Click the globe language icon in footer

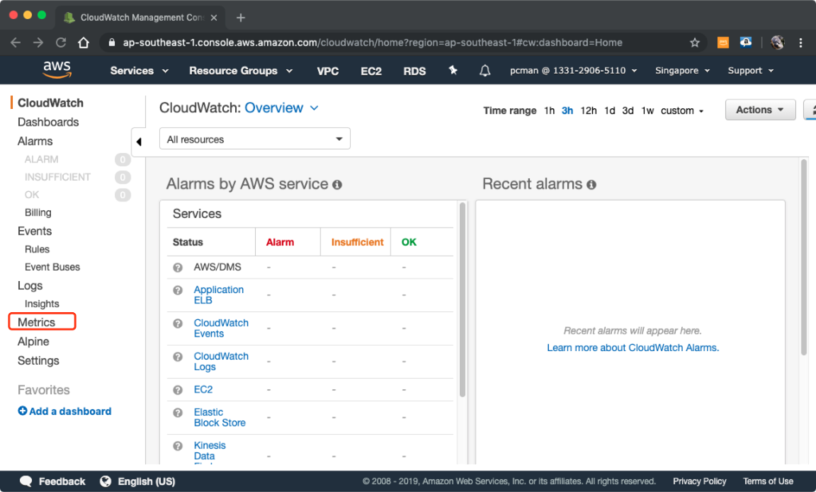(x=106, y=482)
